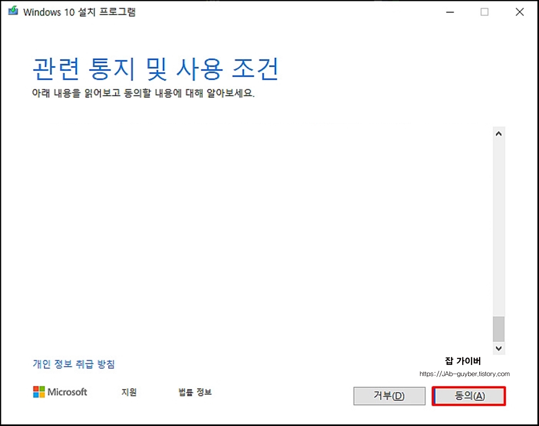The height and width of the screenshot is (426, 539).
Task: Click the Microsoft logo
Action: pyautogui.click(x=60, y=392)
